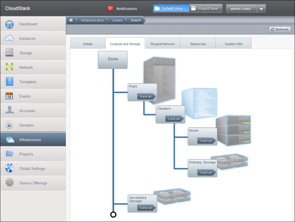Image resolution: width=295 pixels, height=222 pixels.
Task: Click the Events calendar icon
Action: pos(10,96)
